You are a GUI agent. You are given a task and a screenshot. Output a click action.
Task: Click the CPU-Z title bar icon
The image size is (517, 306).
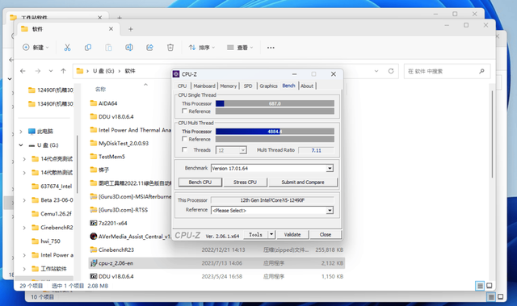[x=176, y=74]
